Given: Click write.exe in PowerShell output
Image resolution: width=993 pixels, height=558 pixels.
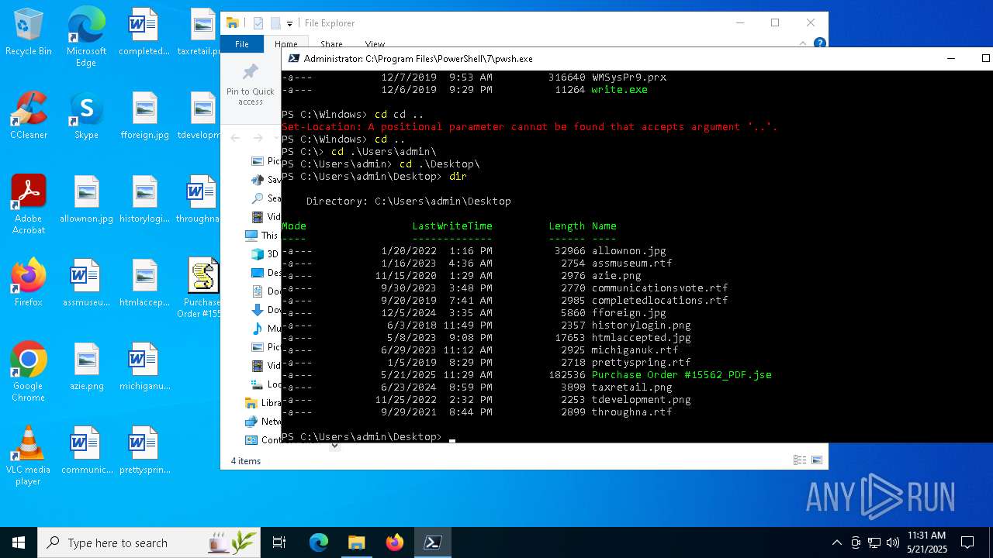Looking at the screenshot, I should click(619, 90).
